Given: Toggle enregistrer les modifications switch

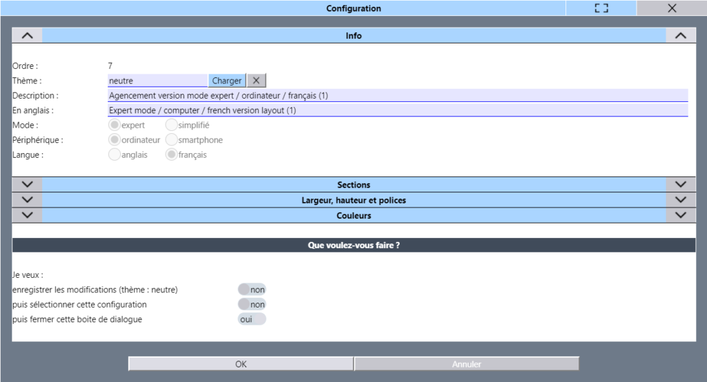Looking at the screenshot, I should (x=251, y=290).
